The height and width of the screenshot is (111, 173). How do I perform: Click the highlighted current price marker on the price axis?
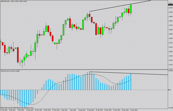tap(170, 5)
